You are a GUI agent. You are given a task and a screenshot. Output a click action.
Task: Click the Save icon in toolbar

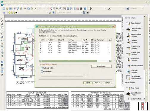[10, 9]
